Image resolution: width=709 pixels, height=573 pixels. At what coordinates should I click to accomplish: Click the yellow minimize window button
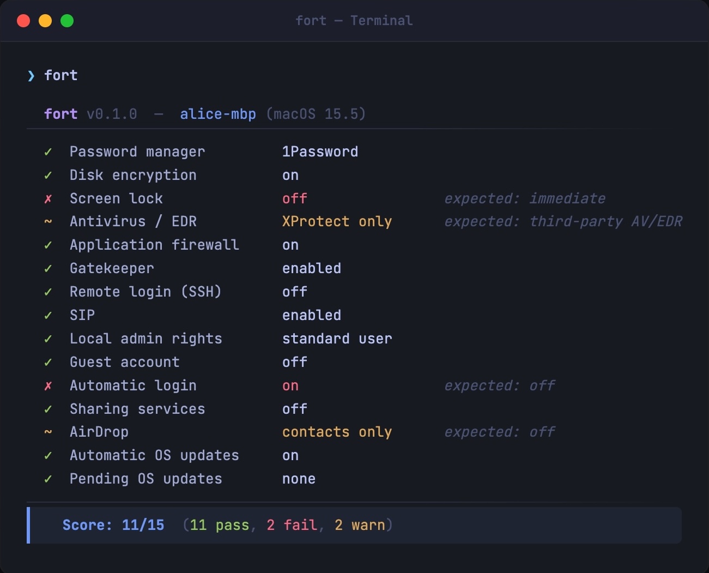45,21
